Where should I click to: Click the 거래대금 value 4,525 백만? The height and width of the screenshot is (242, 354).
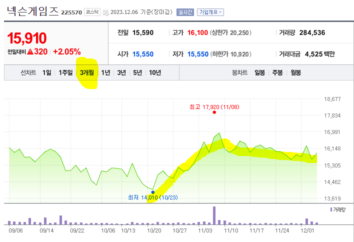319,54
